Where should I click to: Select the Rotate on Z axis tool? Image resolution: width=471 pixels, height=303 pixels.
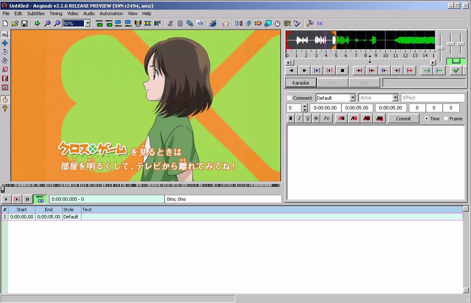(5, 52)
